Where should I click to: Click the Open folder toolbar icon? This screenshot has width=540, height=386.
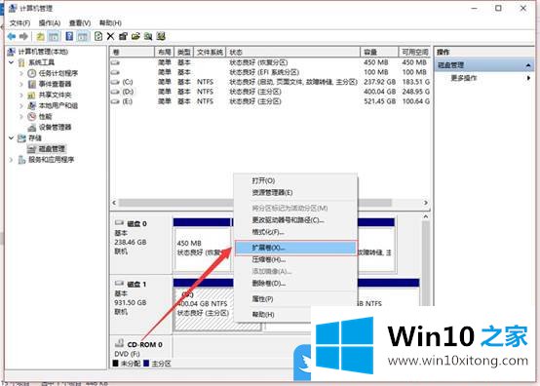(135, 36)
